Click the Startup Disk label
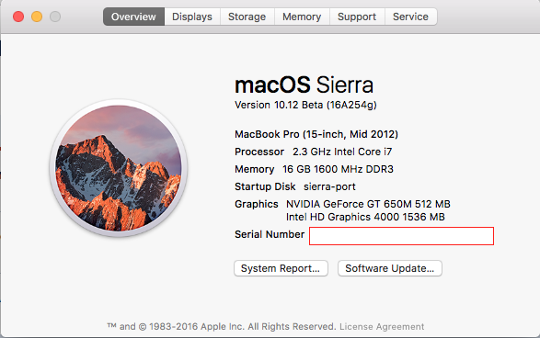Viewport: 540px width, 338px height. coord(265,186)
